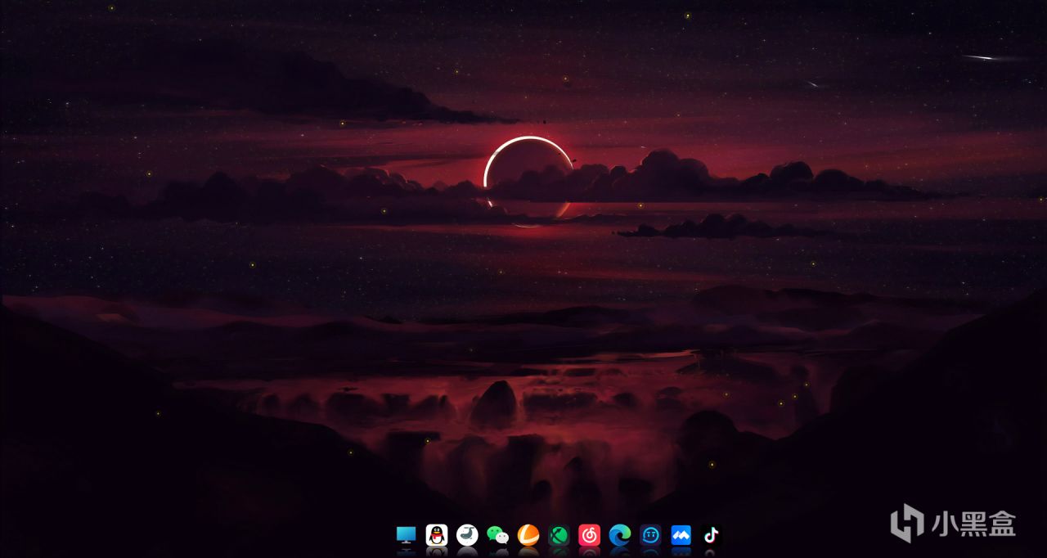Open TikTok Douyin from the dock

pos(711,535)
